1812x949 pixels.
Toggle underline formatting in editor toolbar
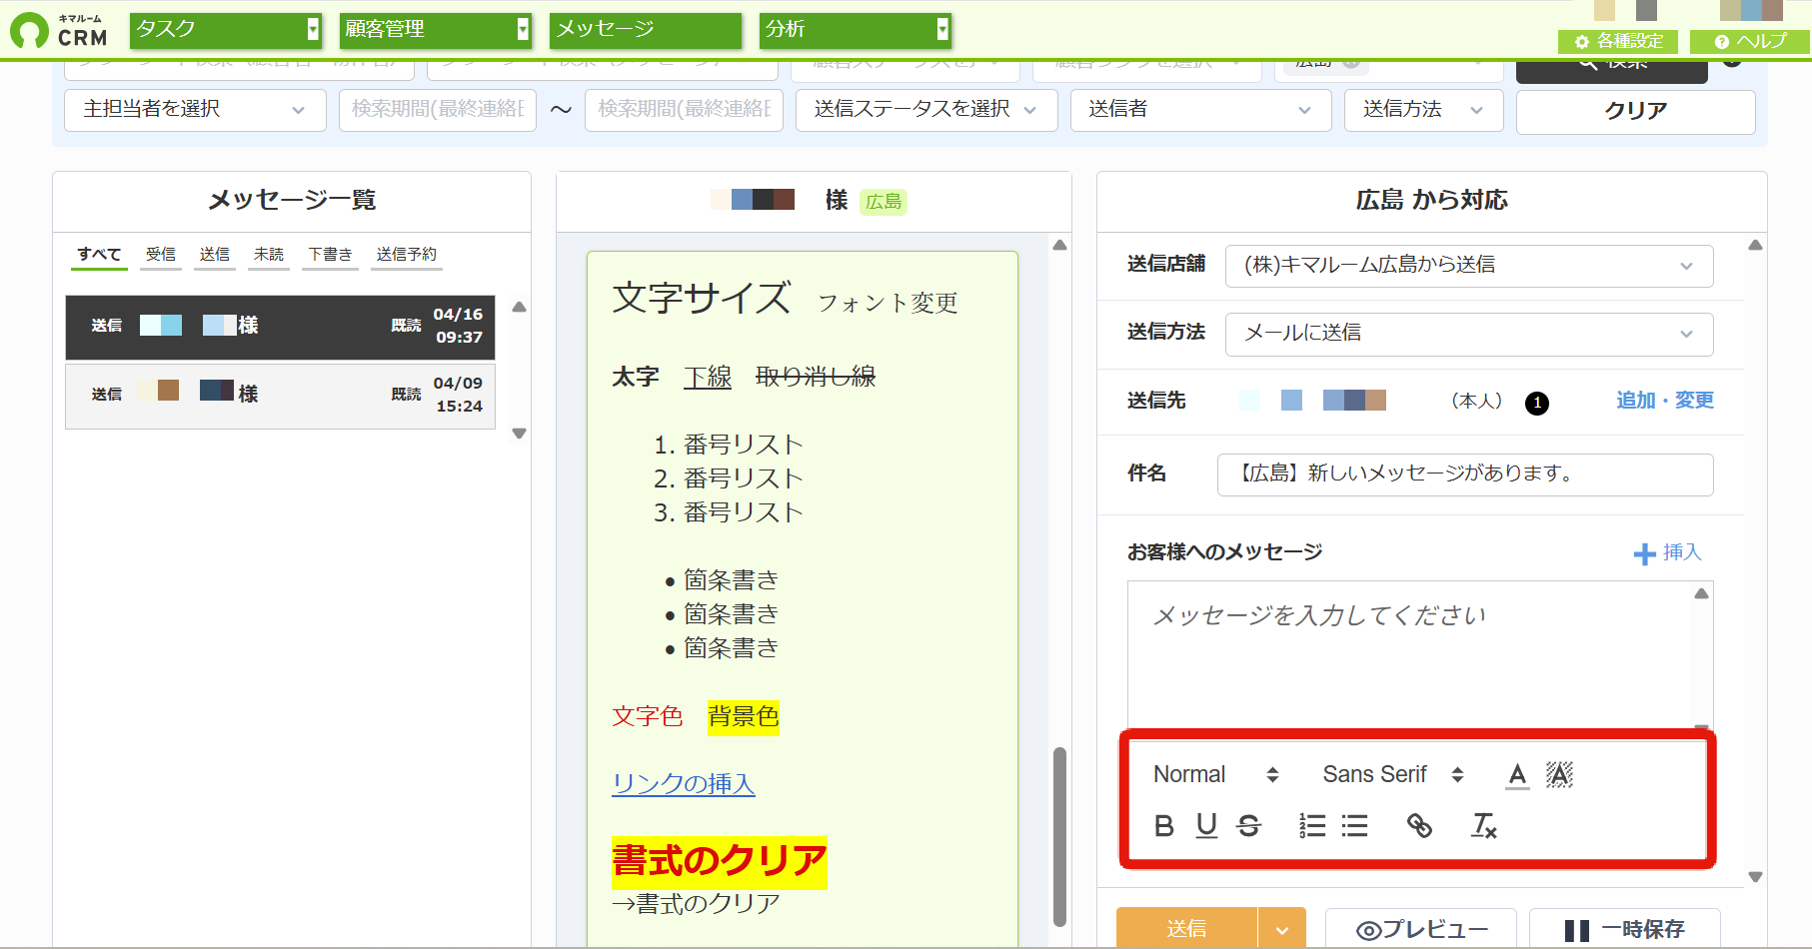[x=1206, y=825]
